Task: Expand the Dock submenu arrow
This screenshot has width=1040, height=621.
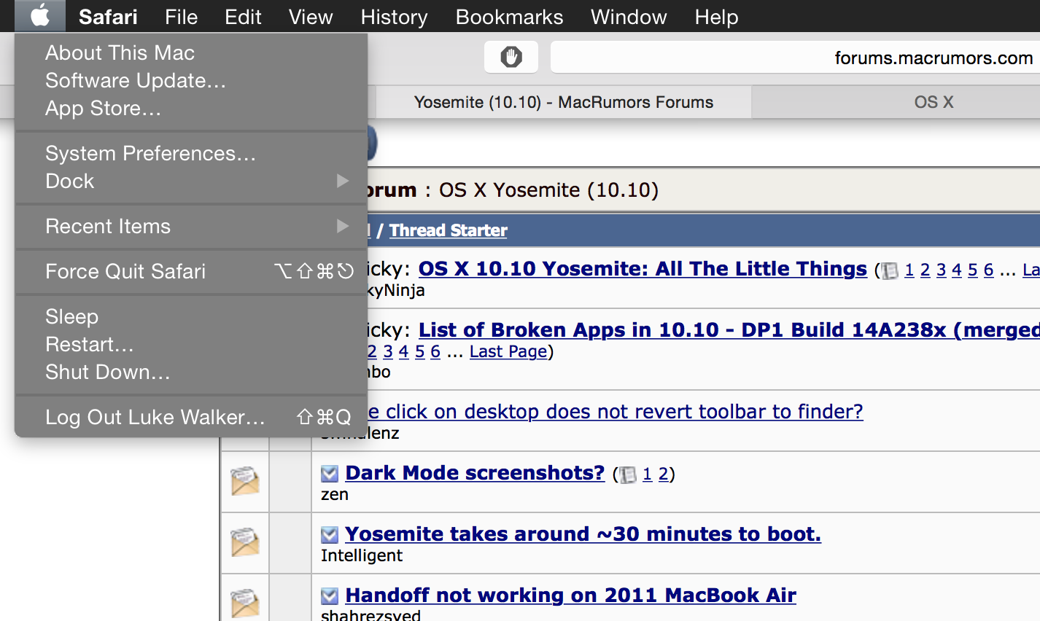Action: coord(343,181)
